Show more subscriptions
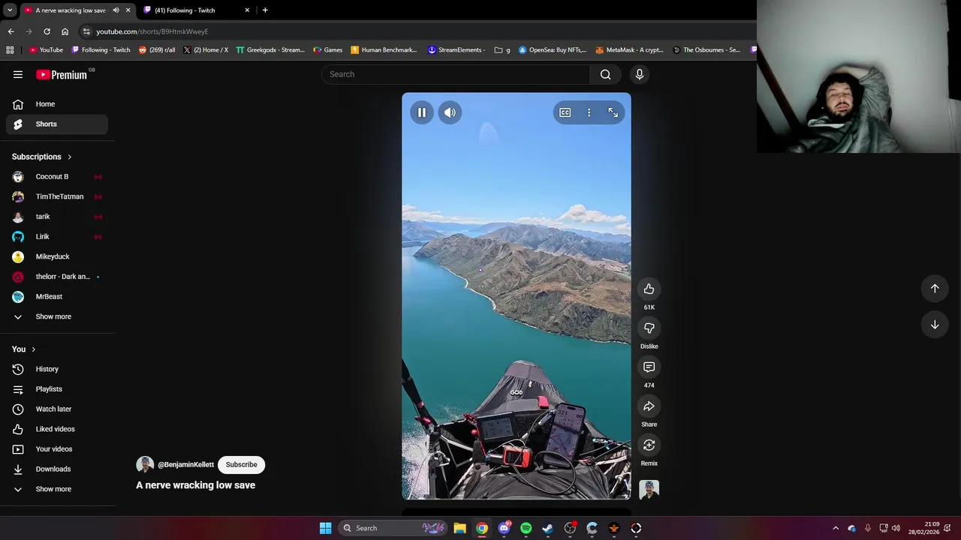961x540 pixels. click(57, 316)
